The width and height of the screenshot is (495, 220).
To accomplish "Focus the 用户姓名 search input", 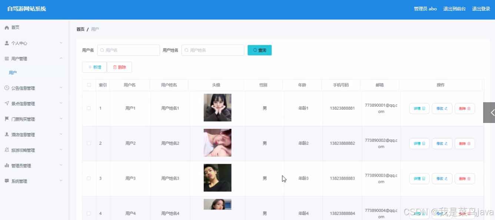I will coord(213,50).
